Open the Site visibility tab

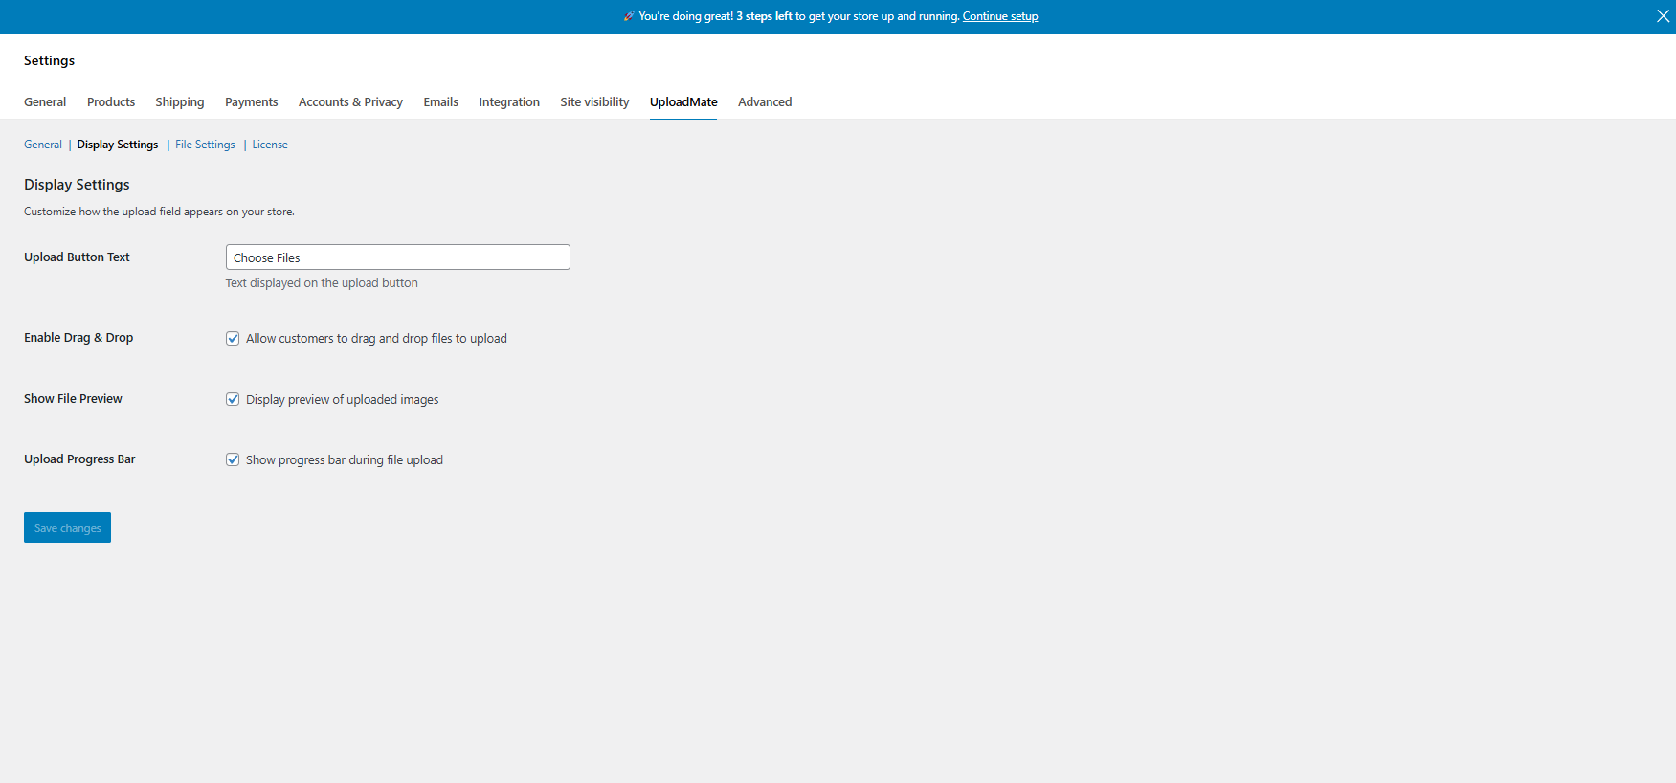pos(594,101)
